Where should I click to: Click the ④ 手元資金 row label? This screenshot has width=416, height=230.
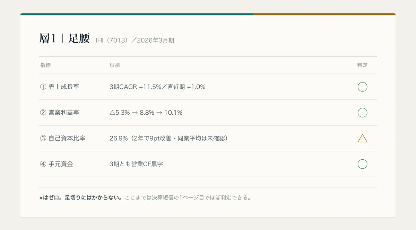point(57,164)
